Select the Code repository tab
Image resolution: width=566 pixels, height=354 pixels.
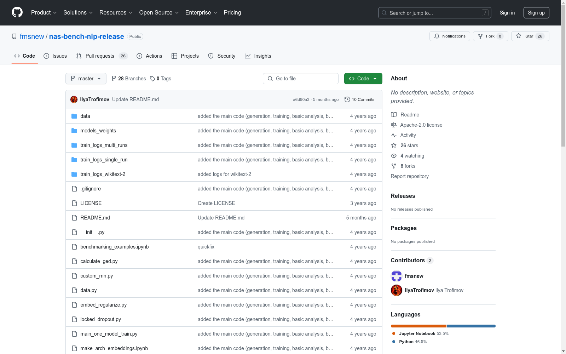click(x=24, y=56)
